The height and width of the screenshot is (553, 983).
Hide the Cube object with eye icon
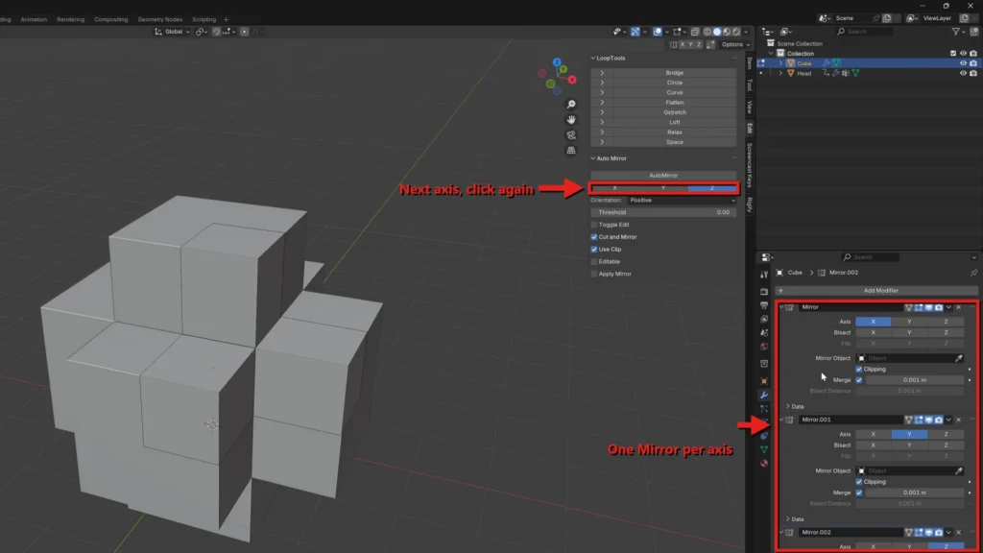(x=963, y=63)
